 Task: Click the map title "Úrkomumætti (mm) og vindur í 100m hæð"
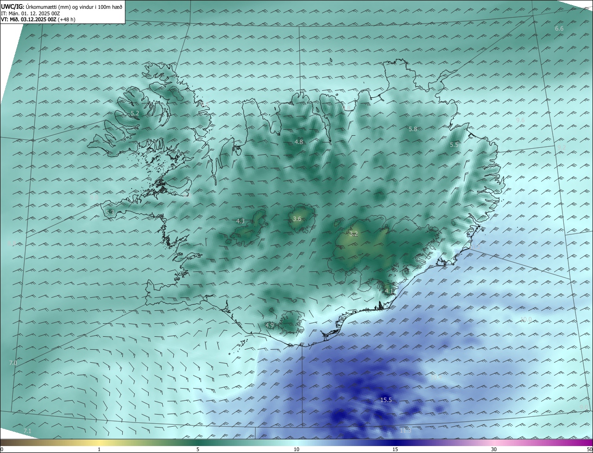point(74,6)
